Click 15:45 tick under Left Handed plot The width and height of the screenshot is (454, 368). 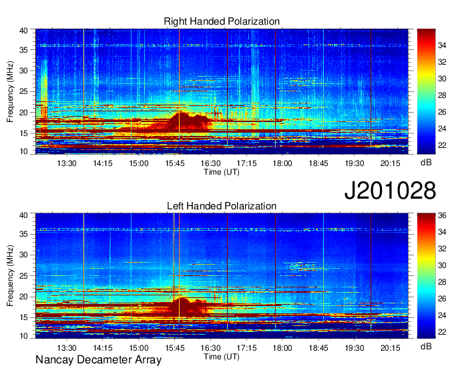click(175, 347)
